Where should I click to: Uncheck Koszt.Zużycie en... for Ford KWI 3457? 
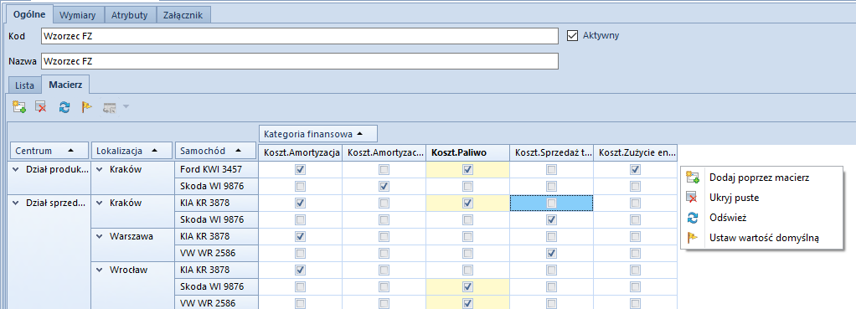(635, 170)
